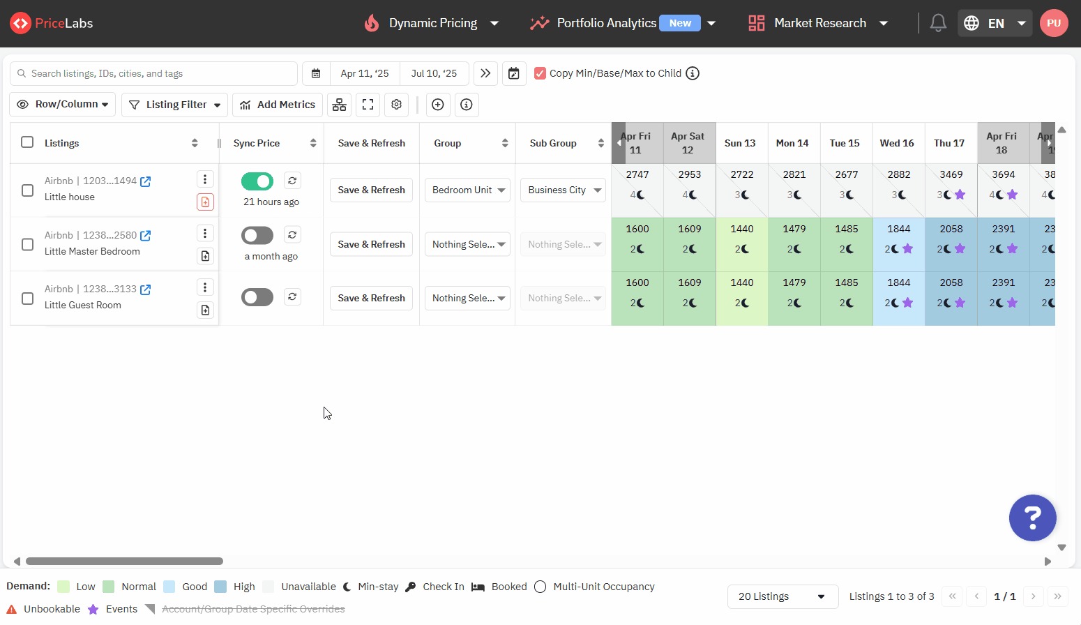Open the Dynamic Pricing menu
Image resolution: width=1081 pixels, height=625 pixels.
[x=432, y=23]
